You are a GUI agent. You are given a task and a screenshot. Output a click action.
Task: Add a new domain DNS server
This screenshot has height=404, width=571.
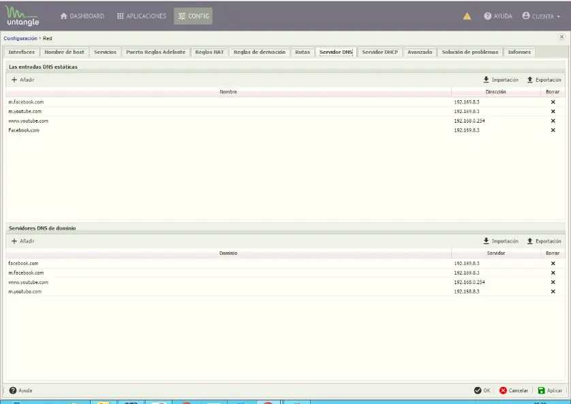click(x=22, y=241)
